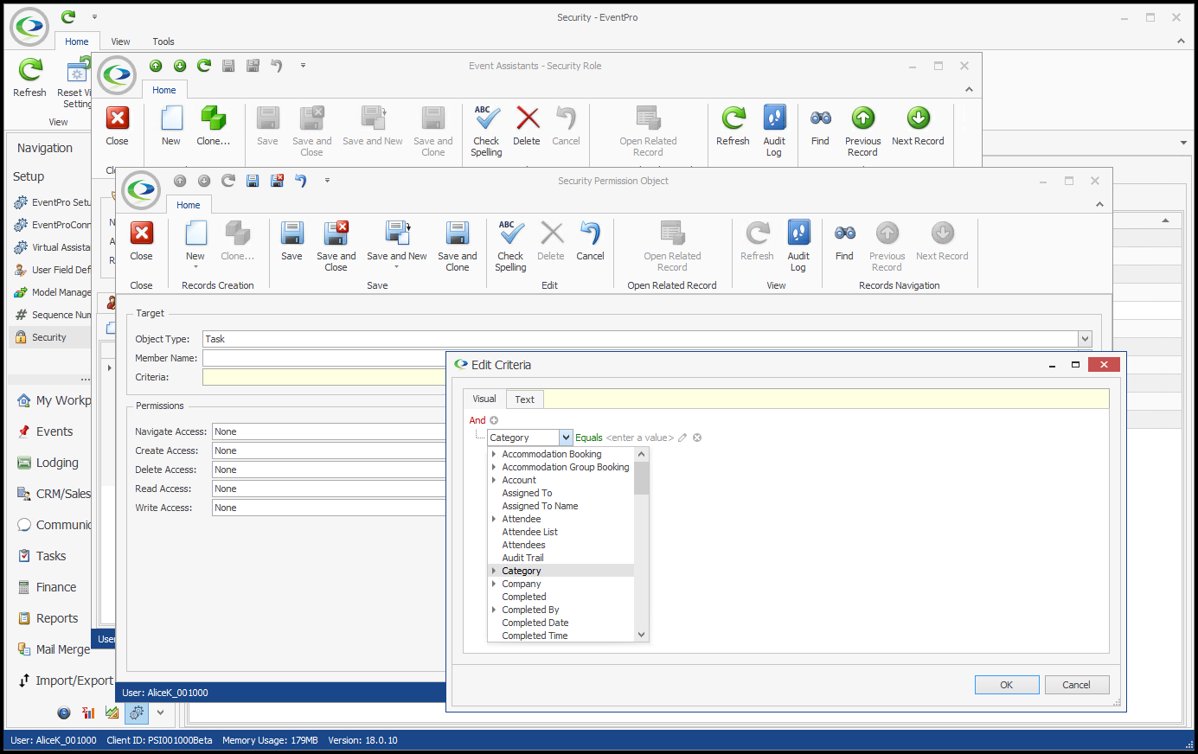
Task: Click Find binoculars in Permission Object ribbon
Action: click(844, 241)
